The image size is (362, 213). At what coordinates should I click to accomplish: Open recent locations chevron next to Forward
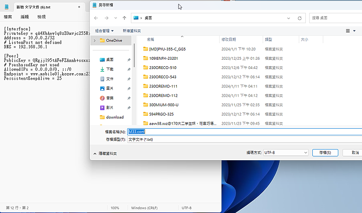pos(116,18)
